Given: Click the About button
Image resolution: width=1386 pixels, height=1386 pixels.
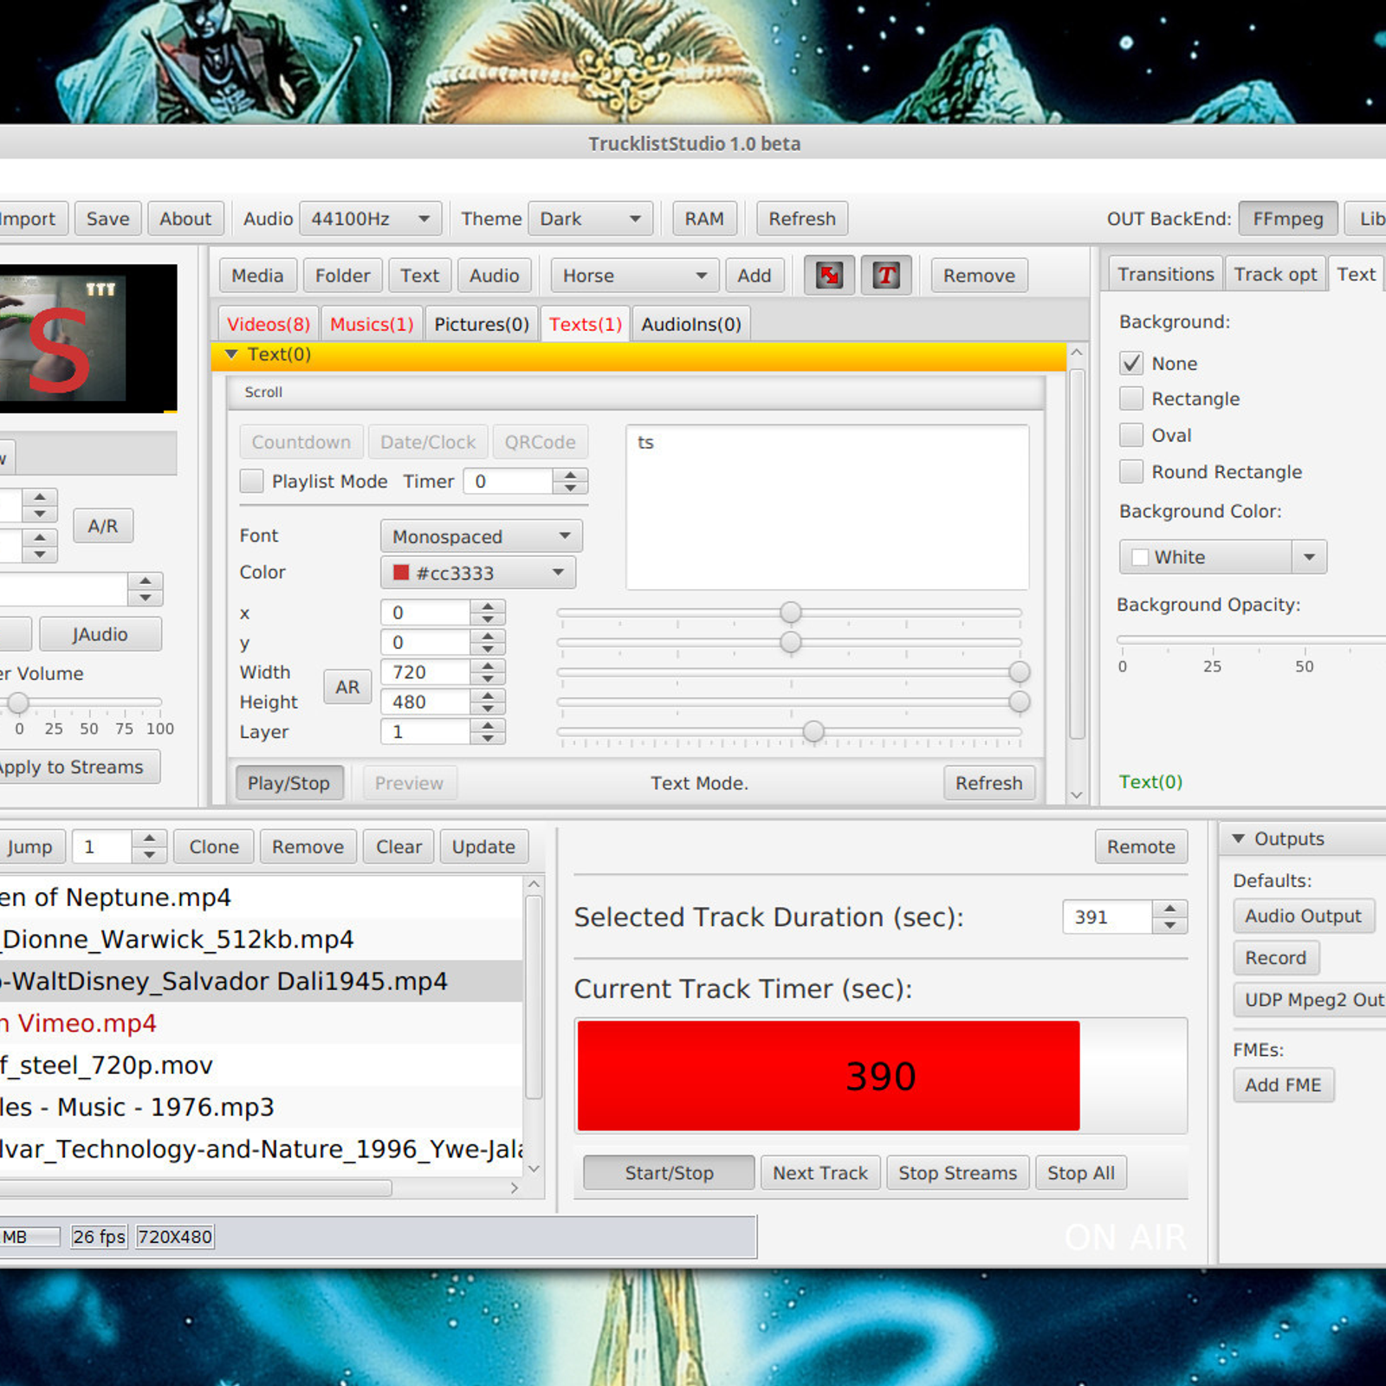Looking at the screenshot, I should pos(185,219).
